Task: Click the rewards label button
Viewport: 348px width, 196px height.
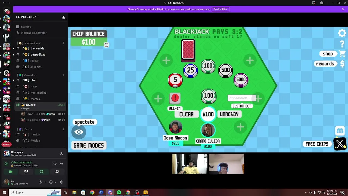Action: 325,64
